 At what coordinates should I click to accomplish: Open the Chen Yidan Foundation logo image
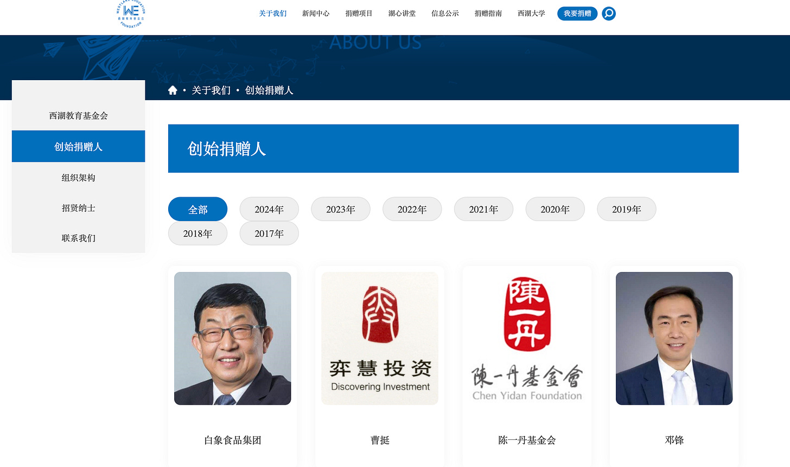click(527, 339)
